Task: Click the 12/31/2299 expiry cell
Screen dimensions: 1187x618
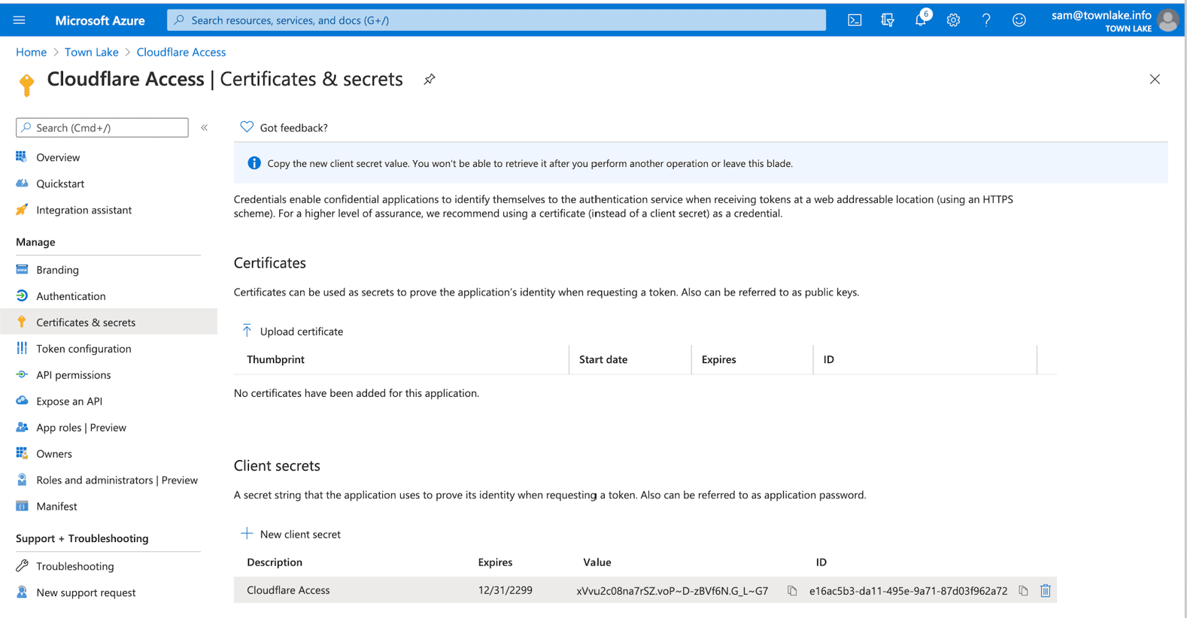Action: (505, 590)
